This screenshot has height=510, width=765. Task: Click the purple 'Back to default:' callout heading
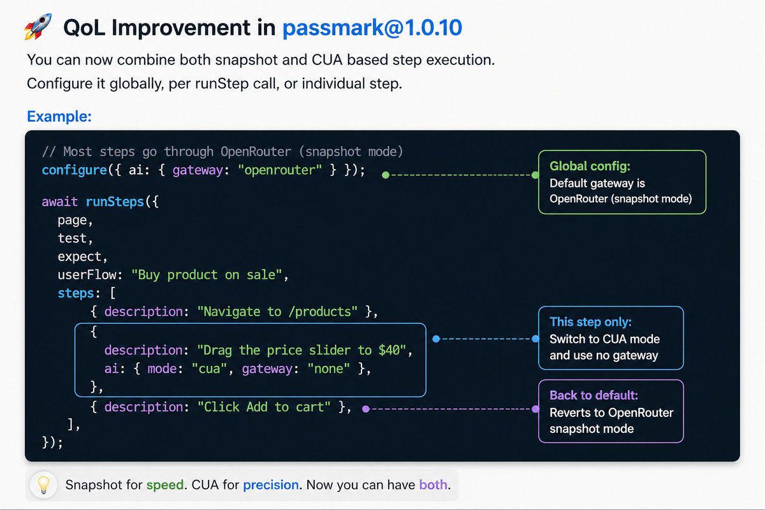click(594, 395)
